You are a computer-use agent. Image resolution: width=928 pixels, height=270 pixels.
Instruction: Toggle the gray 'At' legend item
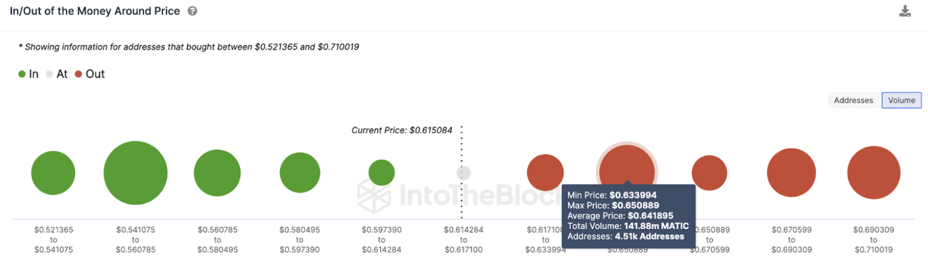57,74
